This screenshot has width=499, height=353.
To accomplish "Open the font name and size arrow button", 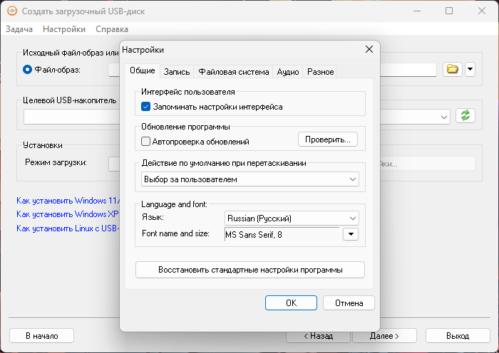I will tap(351, 234).
